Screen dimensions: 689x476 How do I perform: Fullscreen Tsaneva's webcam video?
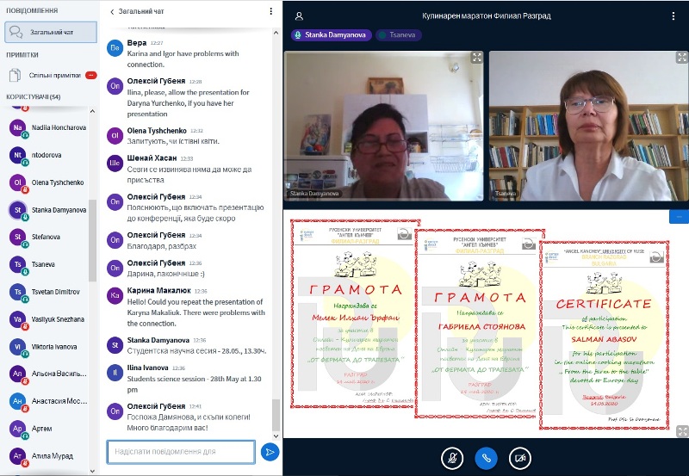pyautogui.click(x=680, y=58)
